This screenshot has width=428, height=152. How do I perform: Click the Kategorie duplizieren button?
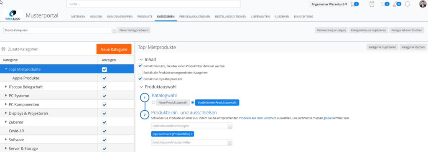[x=382, y=47]
